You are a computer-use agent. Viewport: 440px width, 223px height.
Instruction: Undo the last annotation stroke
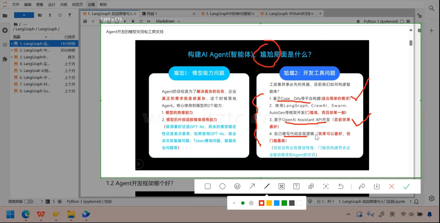pos(341,186)
